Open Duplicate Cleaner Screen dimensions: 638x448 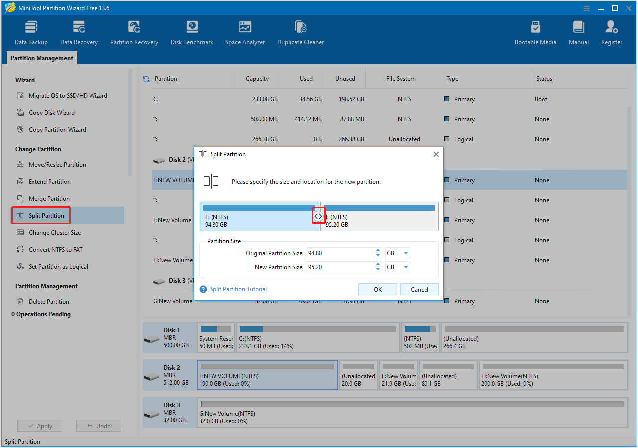pos(300,33)
